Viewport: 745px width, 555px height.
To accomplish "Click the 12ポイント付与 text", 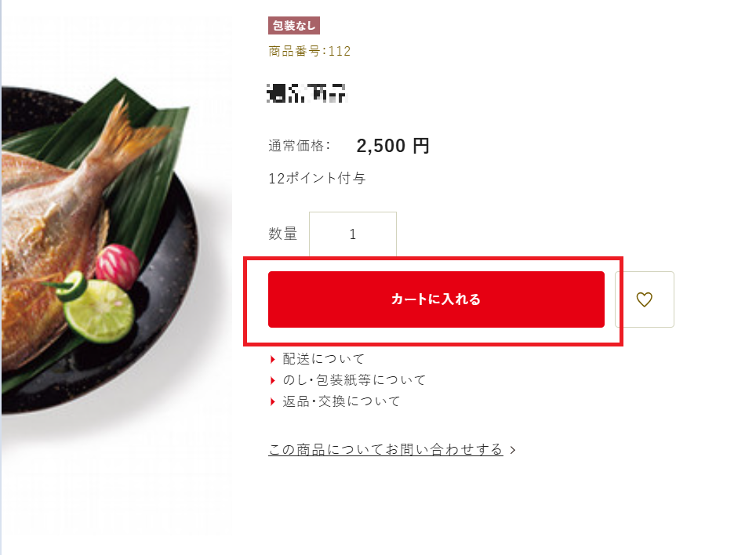I will (x=318, y=179).
